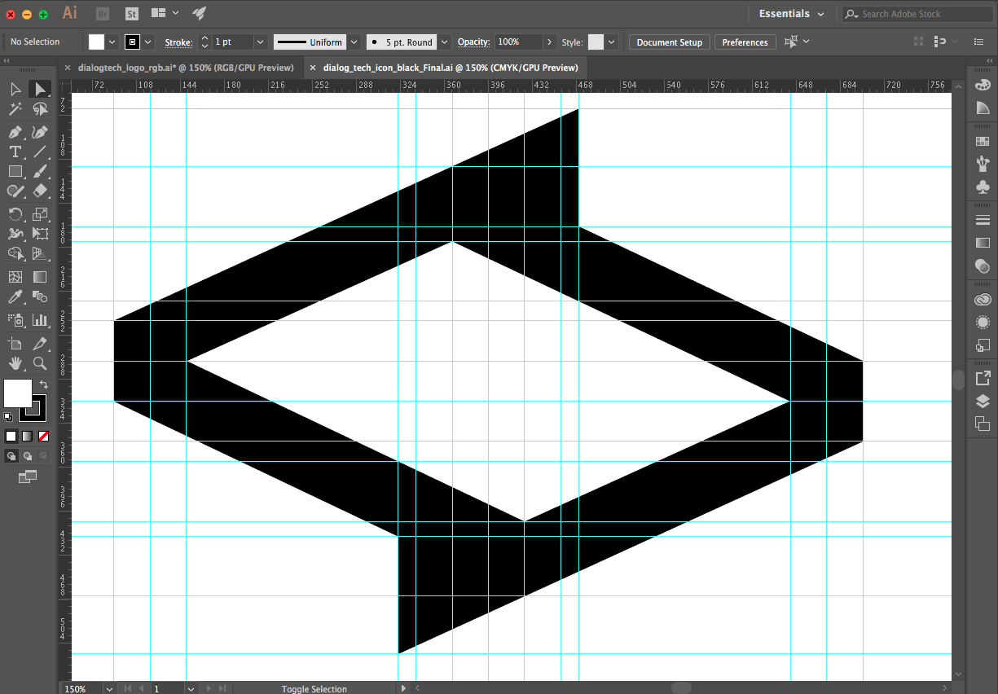The image size is (998, 694).
Task: Set paint mode to Gradient
Action: pyautogui.click(x=27, y=436)
